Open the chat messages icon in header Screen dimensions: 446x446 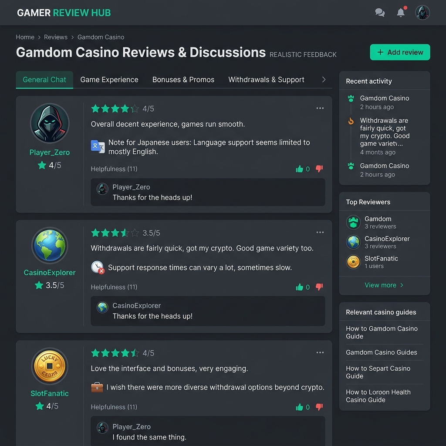(380, 13)
